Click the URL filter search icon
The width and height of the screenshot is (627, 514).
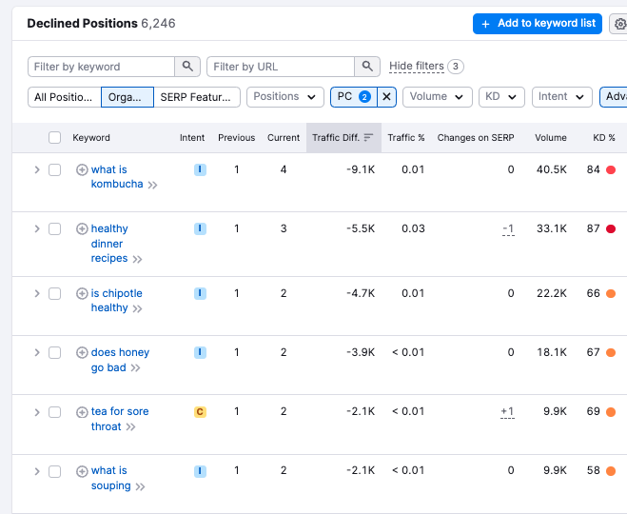[x=367, y=67]
